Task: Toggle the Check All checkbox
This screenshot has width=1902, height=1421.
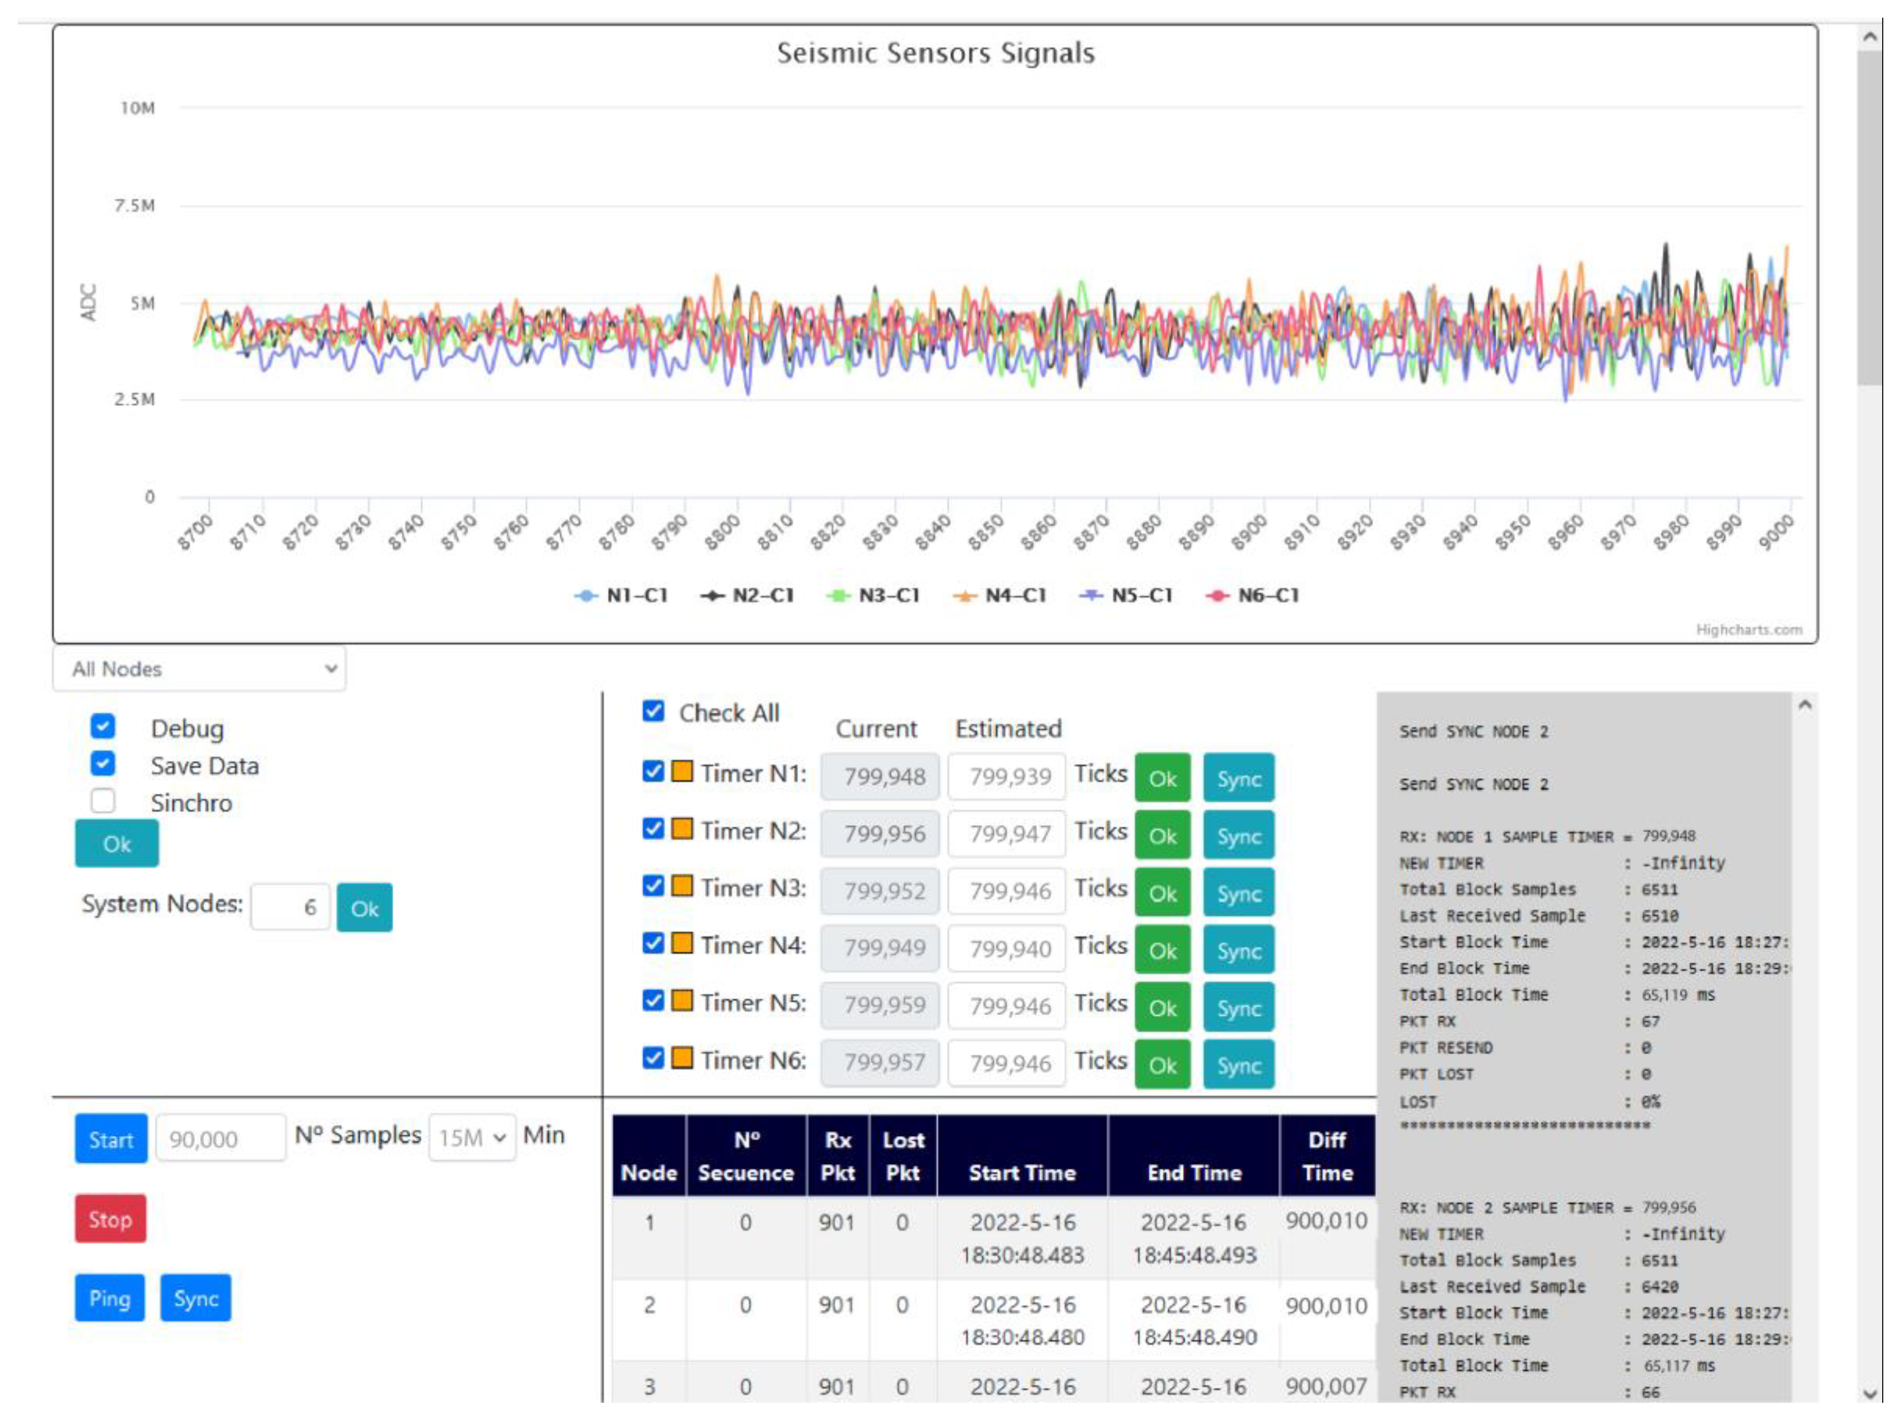Action: pyautogui.click(x=654, y=711)
